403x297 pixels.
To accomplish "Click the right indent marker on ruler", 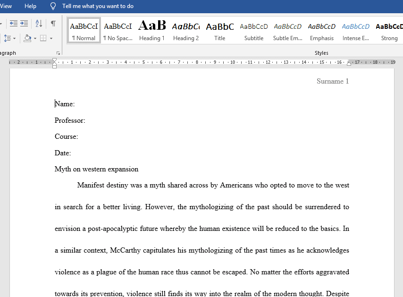I will tap(349, 63).
